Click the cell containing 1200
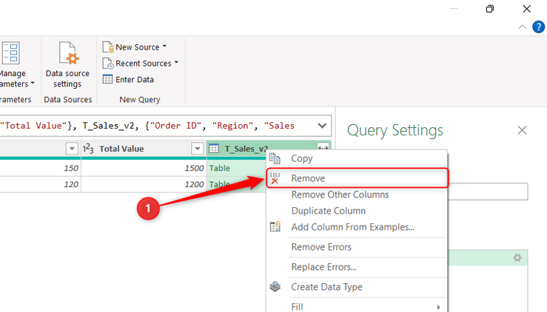547x312 pixels. [x=144, y=184]
